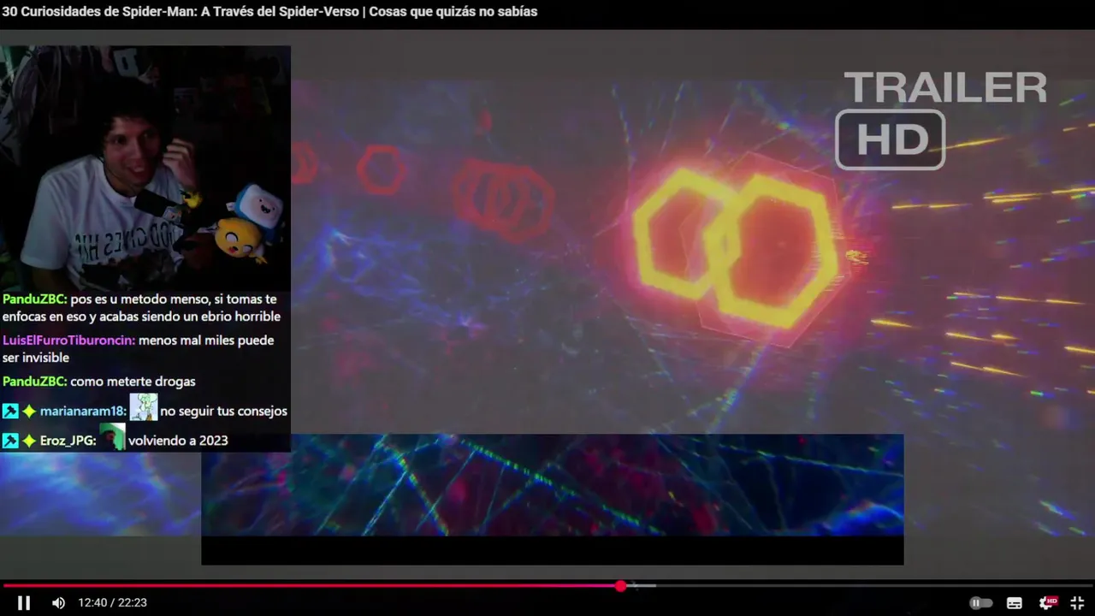The height and width of the screenshot is (616, 1095).
Task: Click username LuisElFurroTiburoncin in chat
Action: coord(68,341)
